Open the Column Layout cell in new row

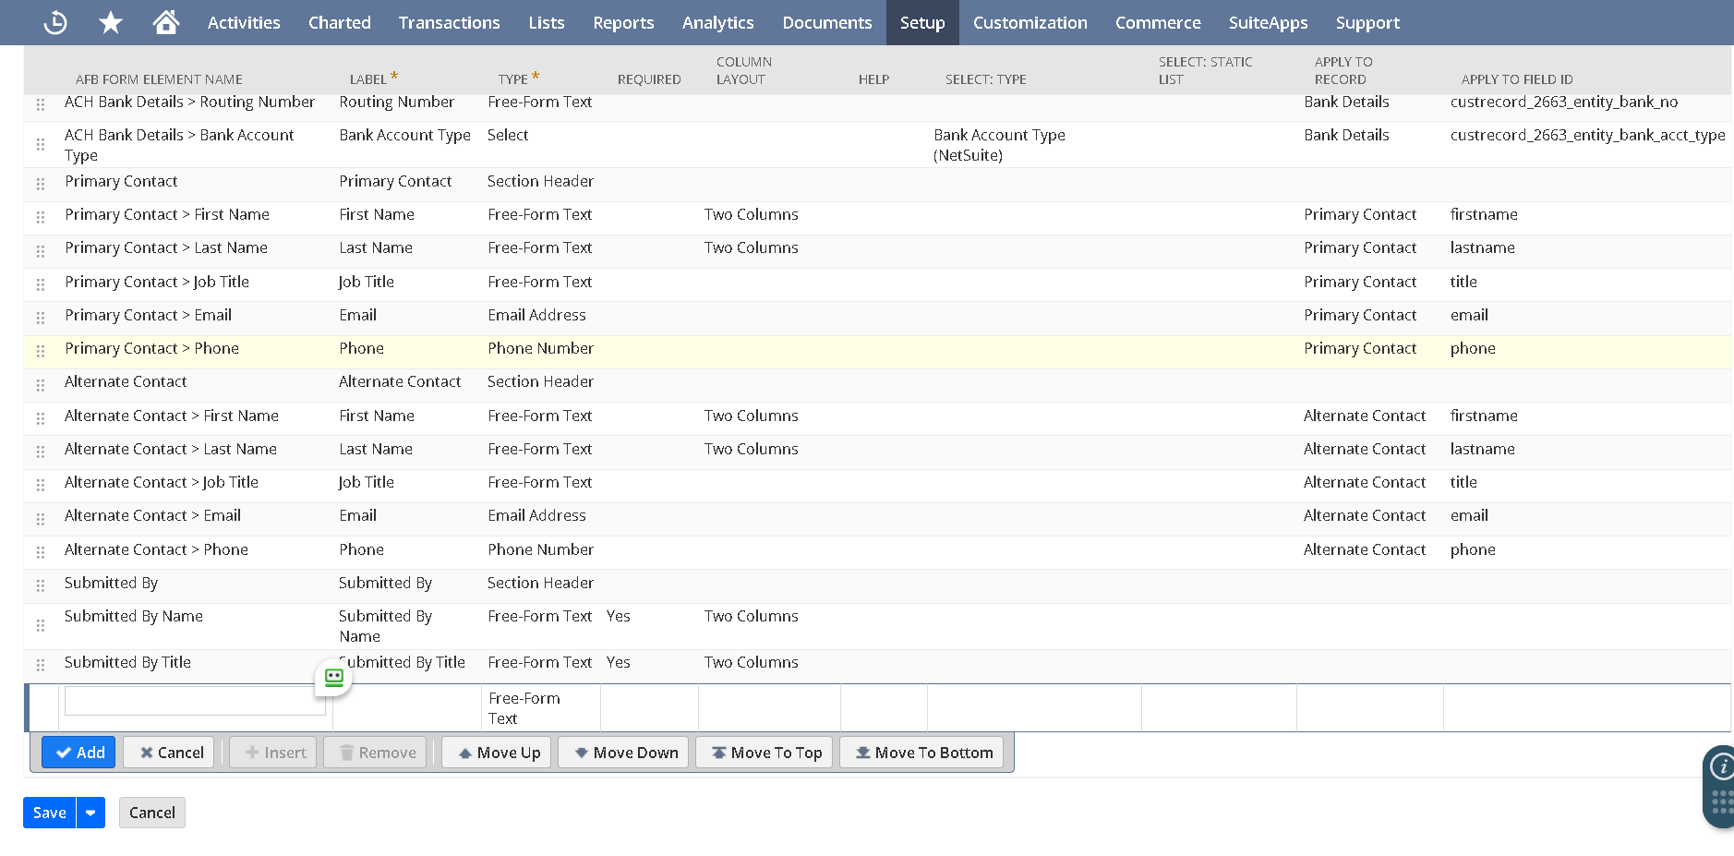768,708
